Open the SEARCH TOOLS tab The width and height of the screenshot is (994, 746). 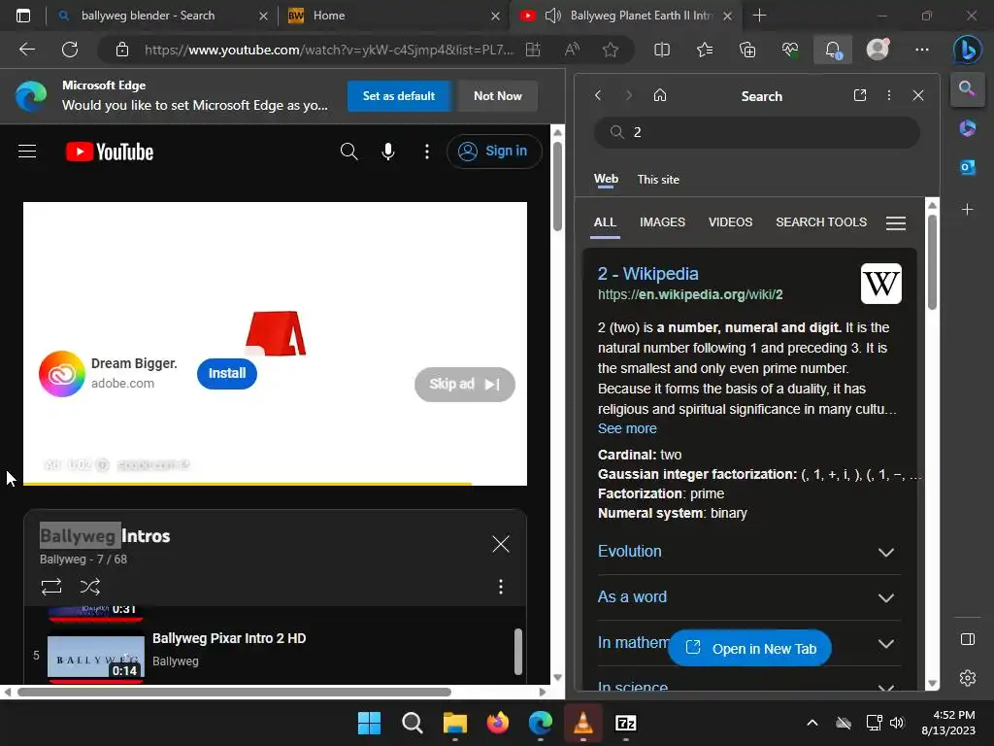tap(821, 222)
